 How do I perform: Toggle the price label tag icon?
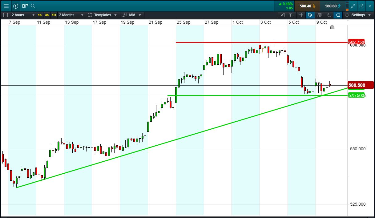point(338,15)
